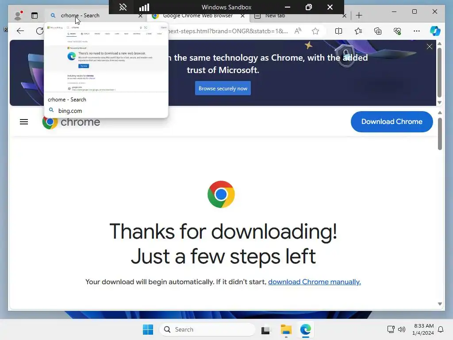Open Settings and more ellipsis menu
Viewport: 453px width, 340px height.
pos(417,31)
